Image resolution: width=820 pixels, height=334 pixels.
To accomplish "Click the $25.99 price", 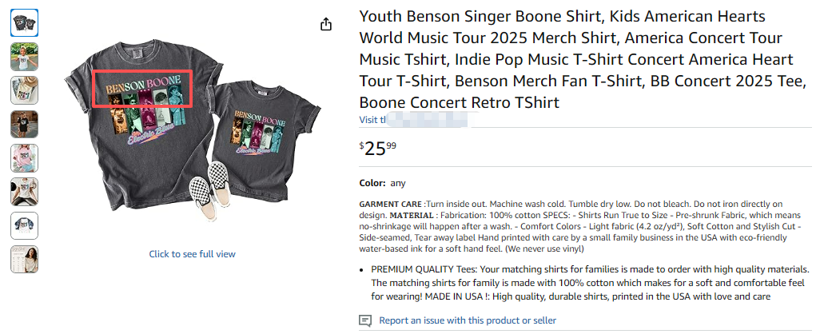I will (378, 149).
